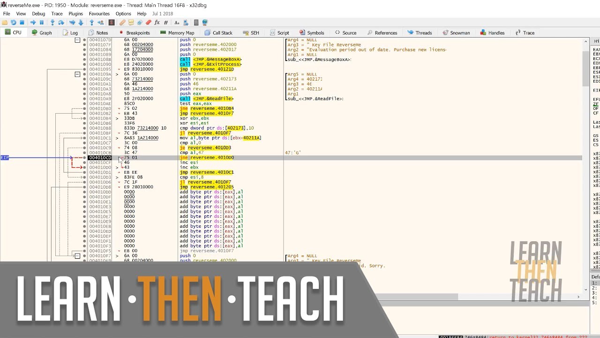600x338 pixels.
Task: Open the Help menu
Action: pos(142,14)
